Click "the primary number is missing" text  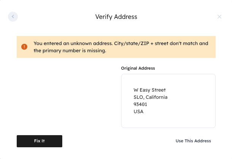coord(69,50)
